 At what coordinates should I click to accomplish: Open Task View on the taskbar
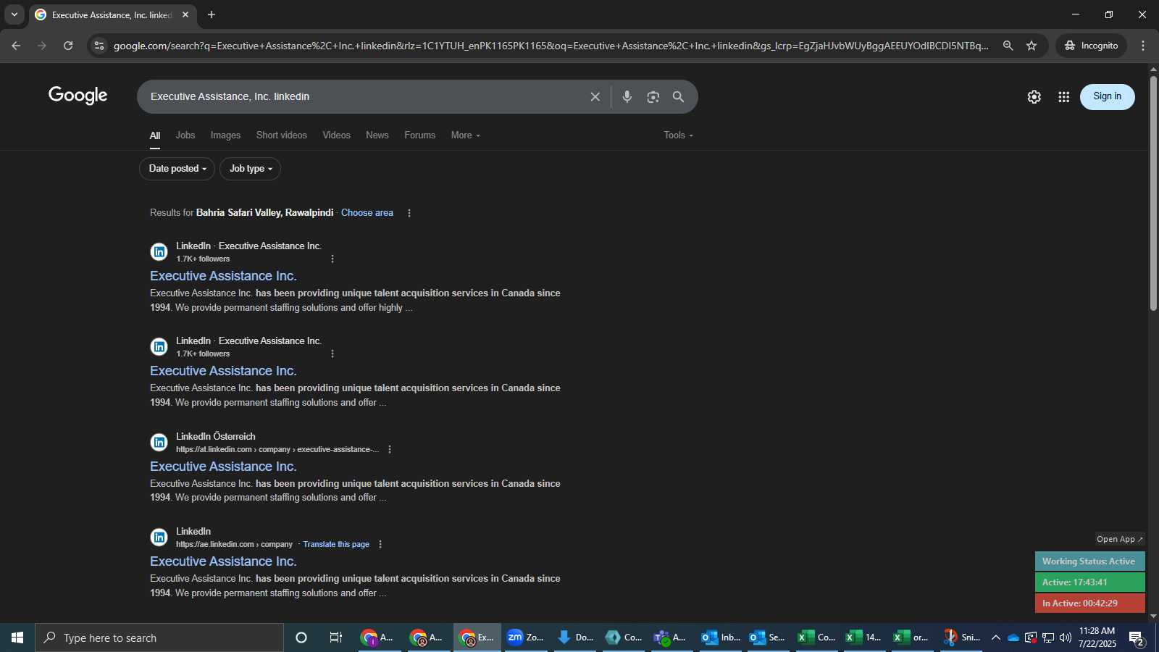(x=336, y=638)
